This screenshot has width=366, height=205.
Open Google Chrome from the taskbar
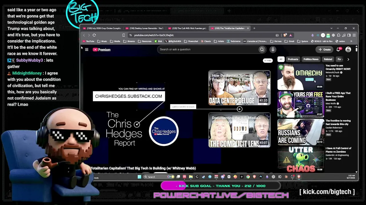248,177
